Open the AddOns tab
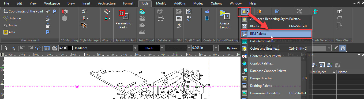Image resolution: width=364 pixels, height=99 pixels. tap(180, 3)
